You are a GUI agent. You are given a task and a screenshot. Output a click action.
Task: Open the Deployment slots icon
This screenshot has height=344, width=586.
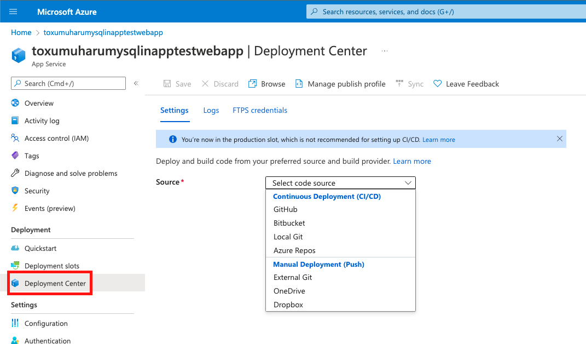(x=16, y=266)
